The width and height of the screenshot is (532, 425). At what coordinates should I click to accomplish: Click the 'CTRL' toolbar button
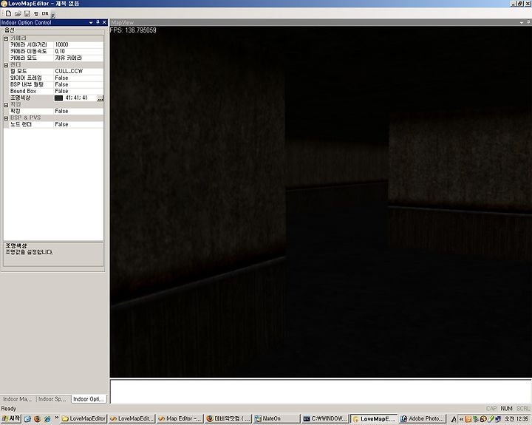coord(45,13)
